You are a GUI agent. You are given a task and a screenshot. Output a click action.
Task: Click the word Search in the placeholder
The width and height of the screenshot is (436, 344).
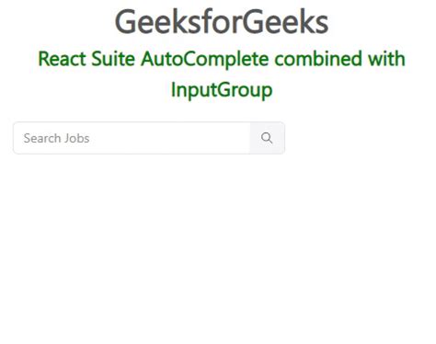pos(42,138)
